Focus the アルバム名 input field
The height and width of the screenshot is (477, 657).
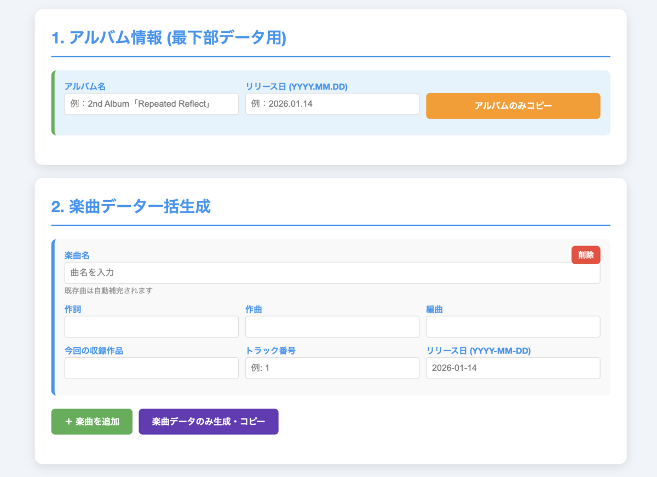coord(152,104)
